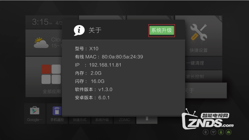Open the 快捷方式 shortcut tile
The width and height of the screenshot is (249, 140).
pos(79,120)
